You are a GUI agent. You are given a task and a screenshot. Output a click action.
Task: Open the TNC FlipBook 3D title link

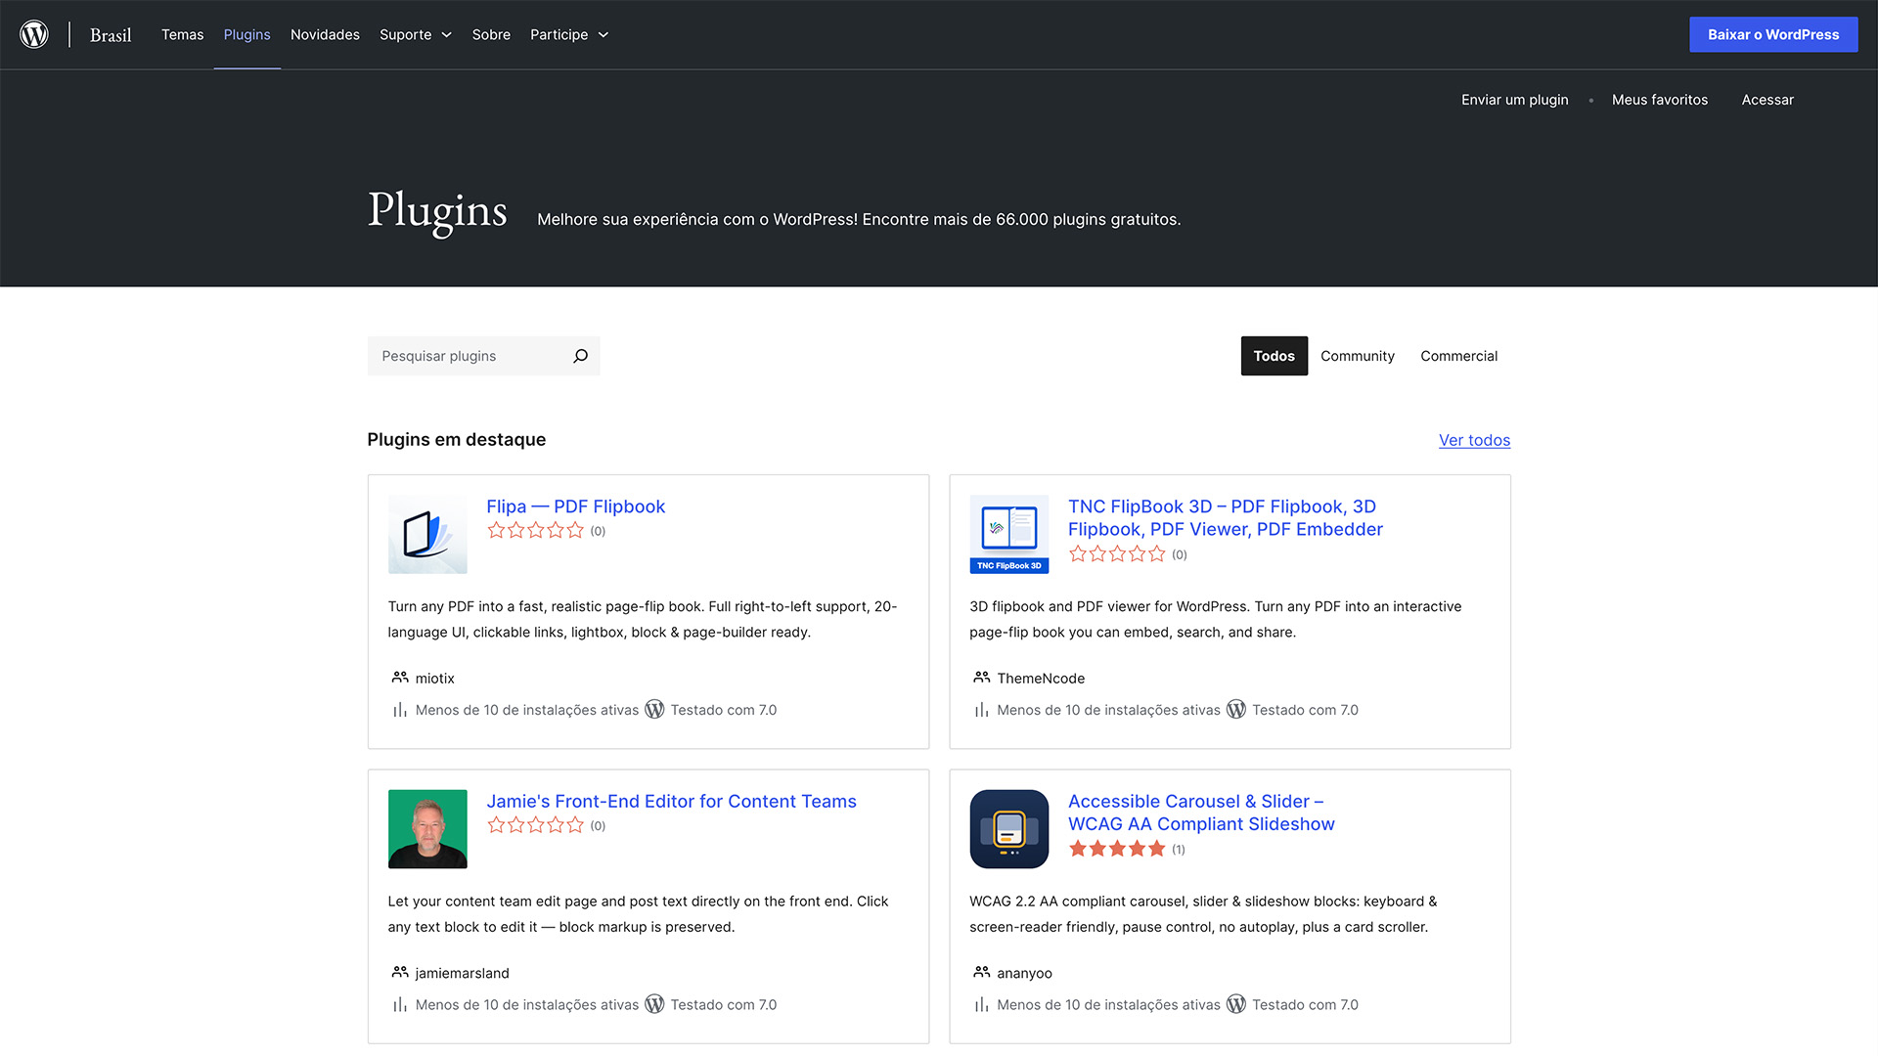click(x=1225, y=518)
